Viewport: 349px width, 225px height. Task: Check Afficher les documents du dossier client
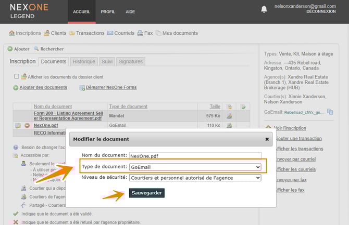click(x=17, y=76)
